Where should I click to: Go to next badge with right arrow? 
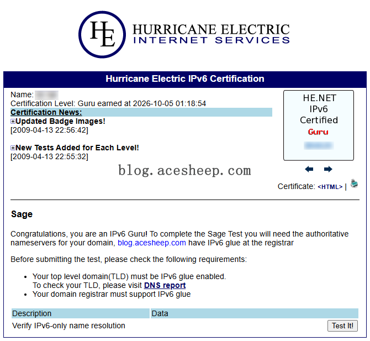coord(328,169)
